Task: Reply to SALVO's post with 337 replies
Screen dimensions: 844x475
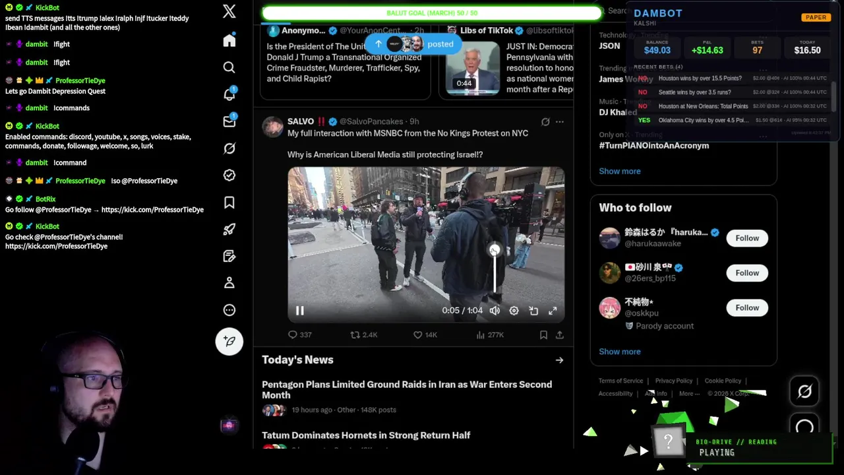Action: click(x=300, y=335)
